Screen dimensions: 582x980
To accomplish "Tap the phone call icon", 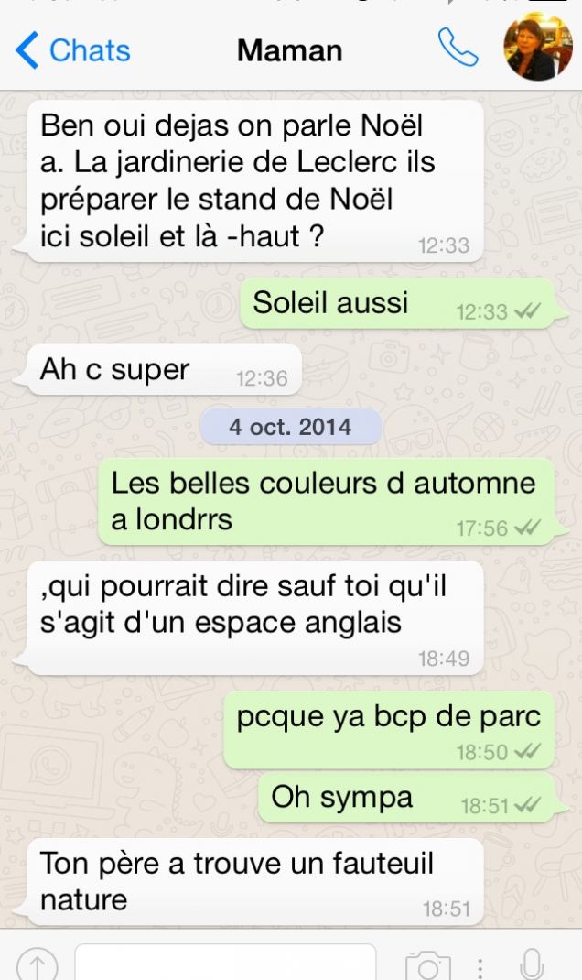I will tap(458, 48).
